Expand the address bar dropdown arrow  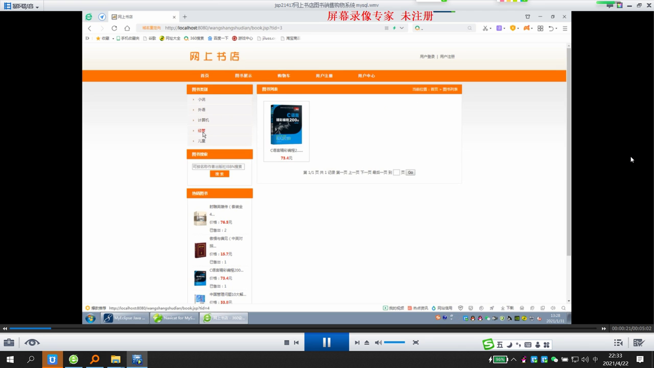pyautogui.click(x=402, y=28)
